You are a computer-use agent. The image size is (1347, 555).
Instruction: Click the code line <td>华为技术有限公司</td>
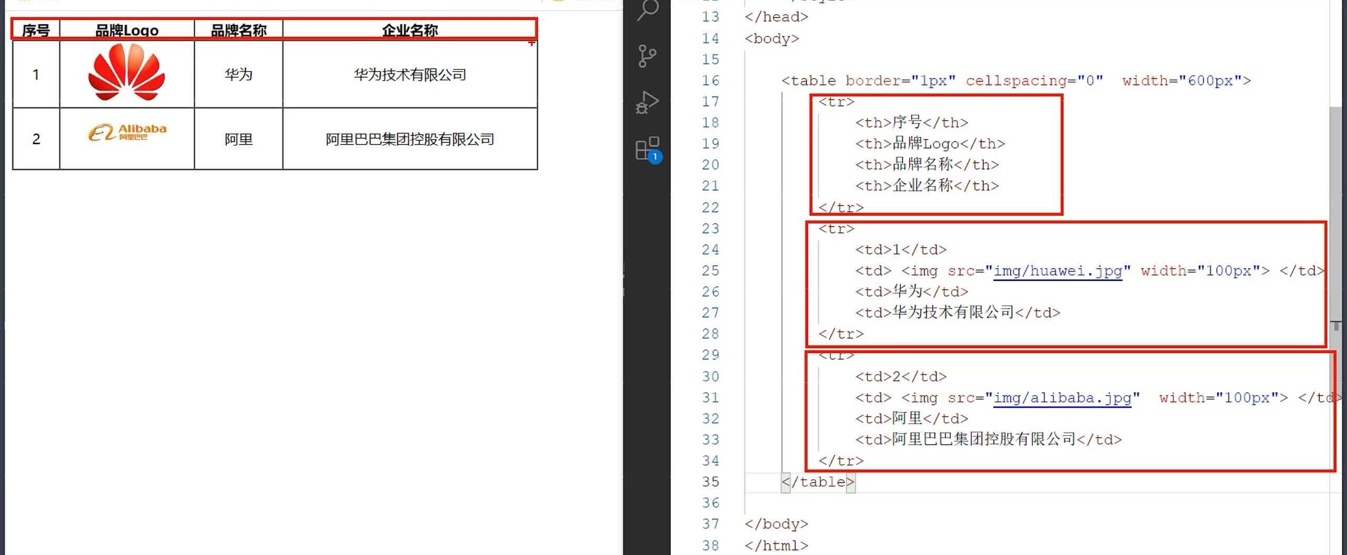coord(958,312)
